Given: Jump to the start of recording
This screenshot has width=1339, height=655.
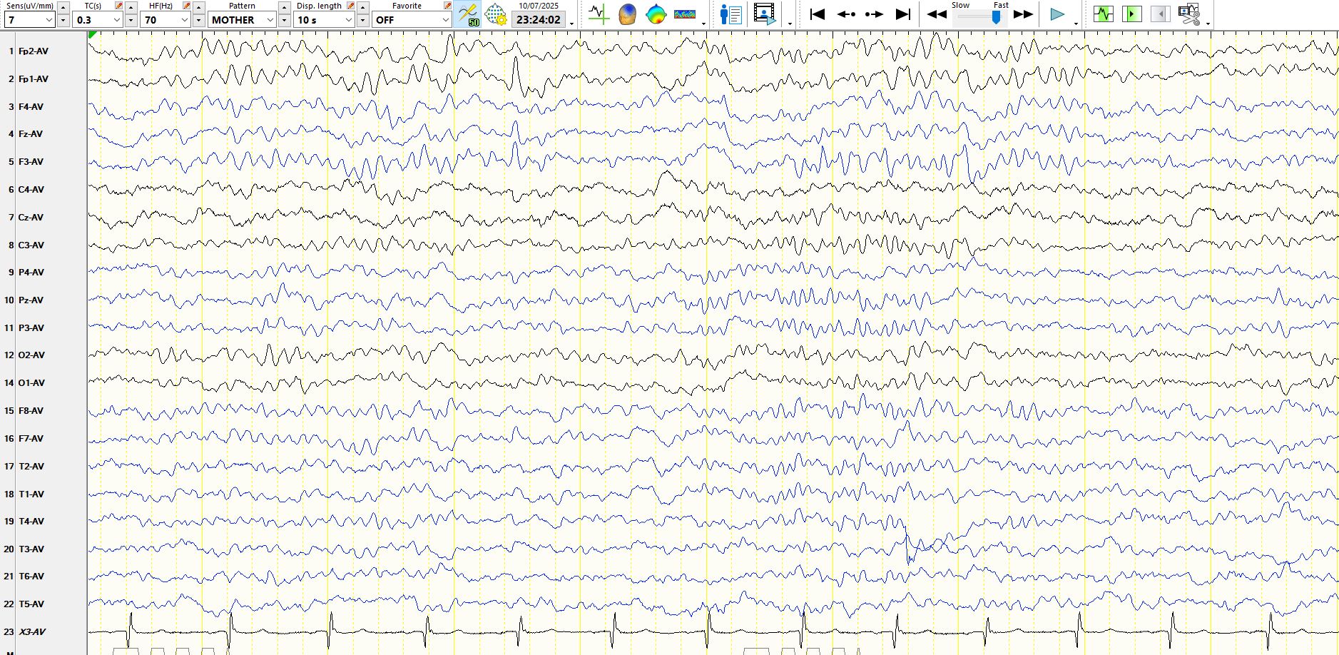Looking at the screenshot, I should point(818,14).
